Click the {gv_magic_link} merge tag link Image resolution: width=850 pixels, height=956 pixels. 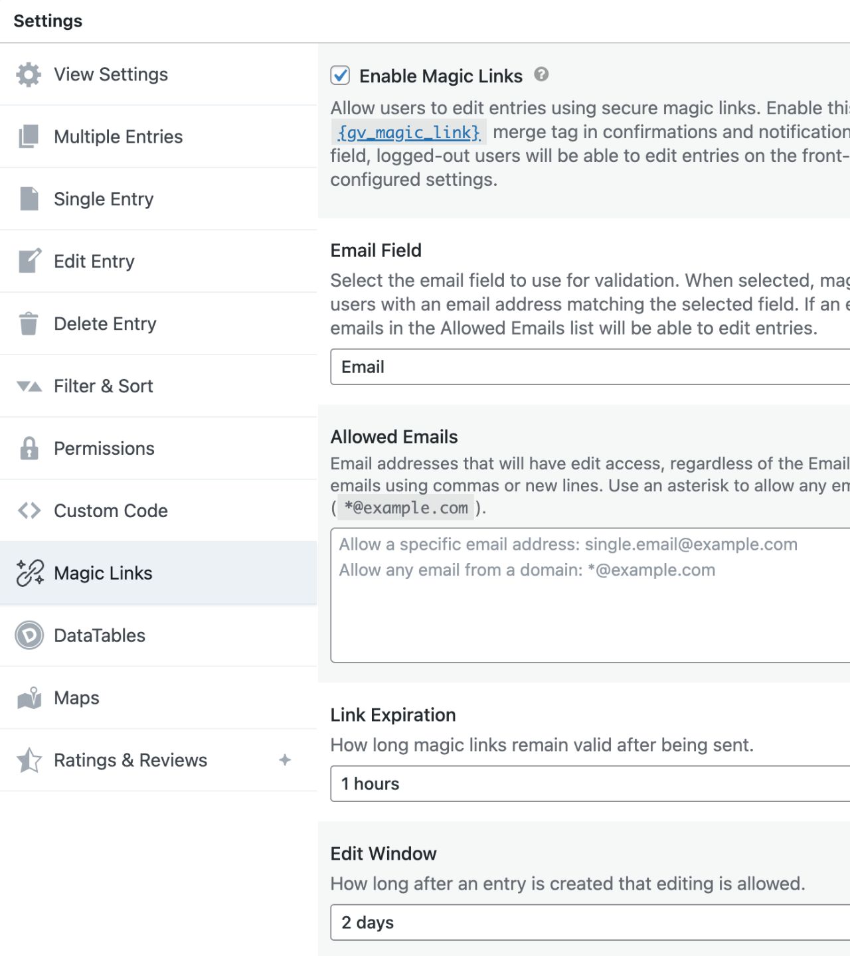click(408, 132)
